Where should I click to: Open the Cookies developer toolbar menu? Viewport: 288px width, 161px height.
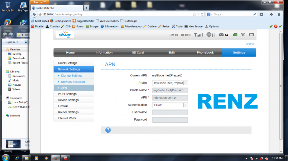53,26
